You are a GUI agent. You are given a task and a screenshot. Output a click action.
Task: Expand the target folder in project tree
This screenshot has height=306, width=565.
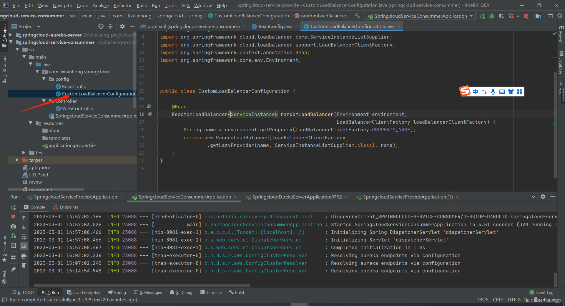point(17,160)
